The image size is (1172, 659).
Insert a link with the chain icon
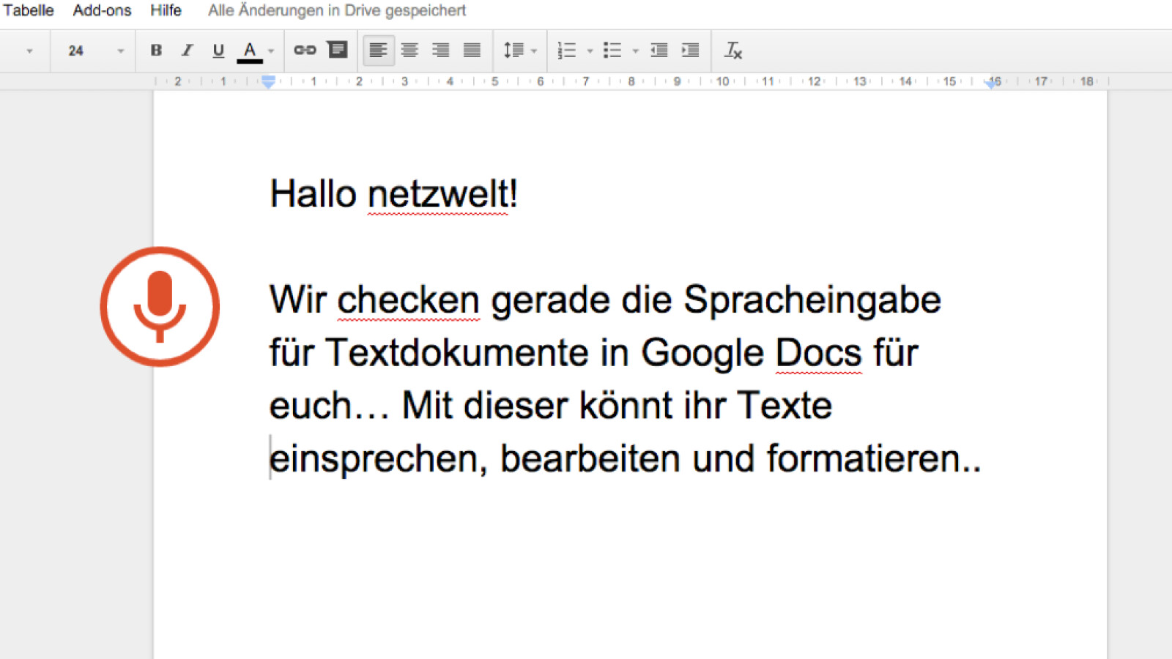305,50
